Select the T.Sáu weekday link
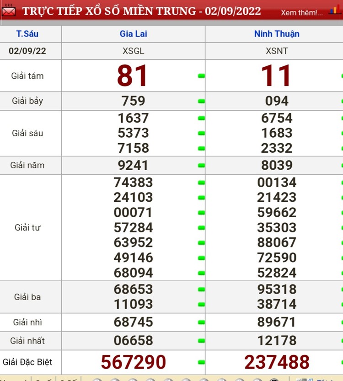The image size is (343, 381). click(27, 34)
